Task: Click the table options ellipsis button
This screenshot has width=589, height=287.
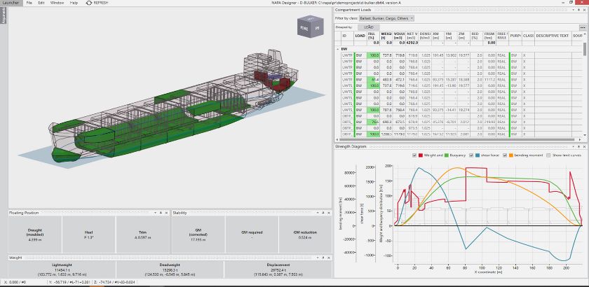Action: point(581,26)
